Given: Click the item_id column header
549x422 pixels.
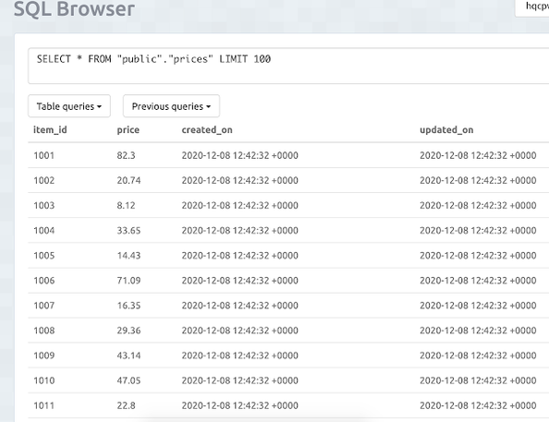Looking at the screenshot, I should pos(50,130).
